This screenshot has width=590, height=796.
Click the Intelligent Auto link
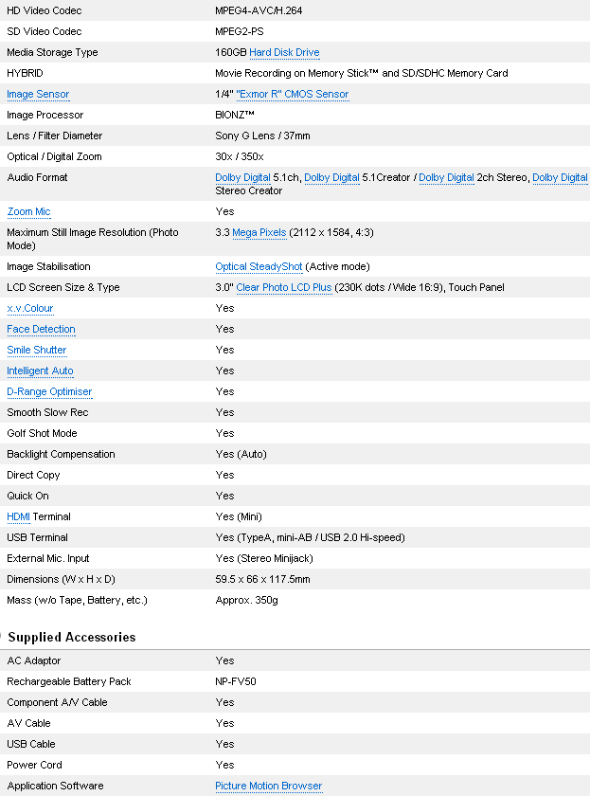tap(40, 371)
